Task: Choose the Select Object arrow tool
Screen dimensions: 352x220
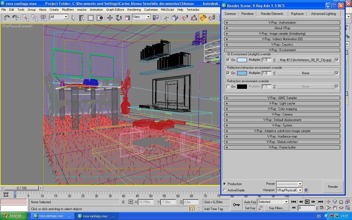Action: (x=73, y=18)
